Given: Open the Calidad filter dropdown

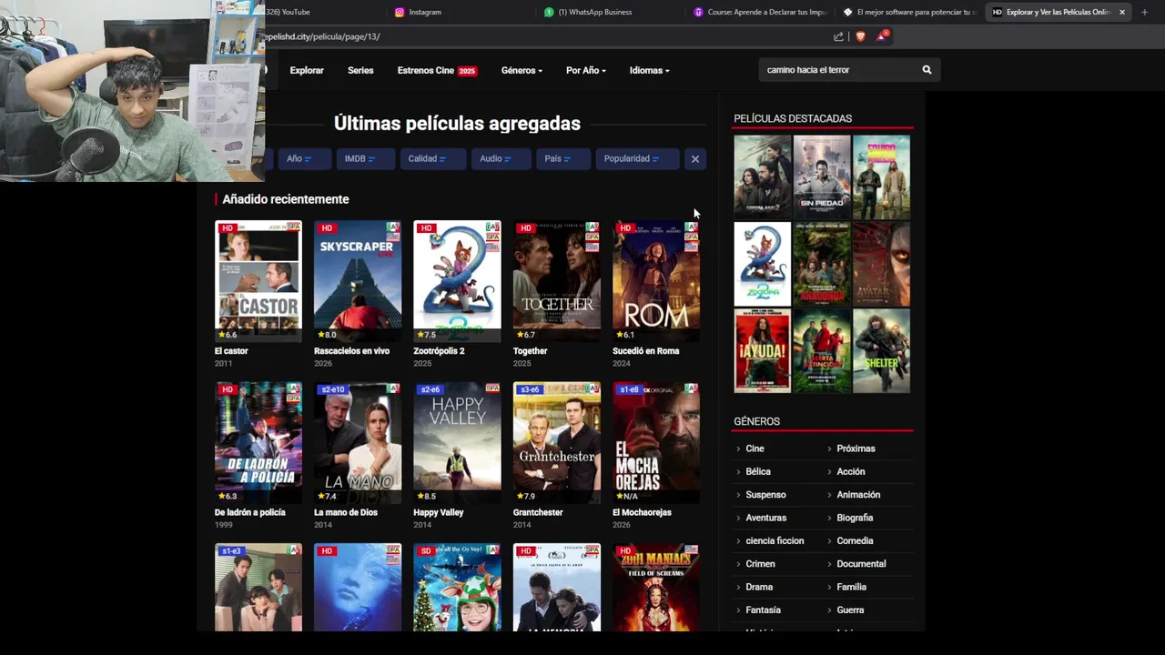Looking at the screenshot, I should point(432,159).
